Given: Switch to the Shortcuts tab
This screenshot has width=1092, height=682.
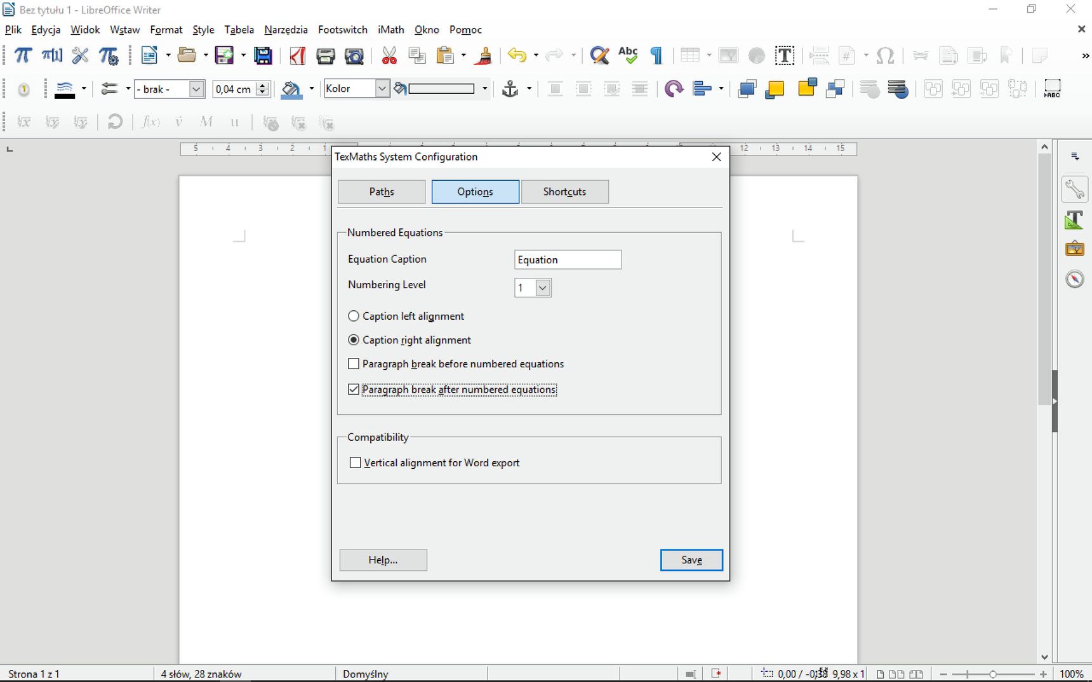Looking at the screenshot, I should 565,192.
